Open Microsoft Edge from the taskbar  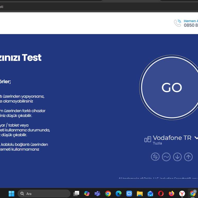tap(119, 194)
